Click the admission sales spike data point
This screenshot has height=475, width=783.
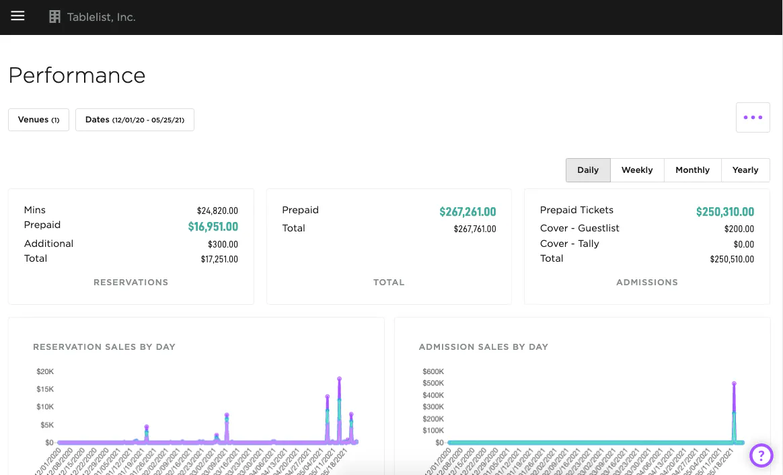click(734, 383)
